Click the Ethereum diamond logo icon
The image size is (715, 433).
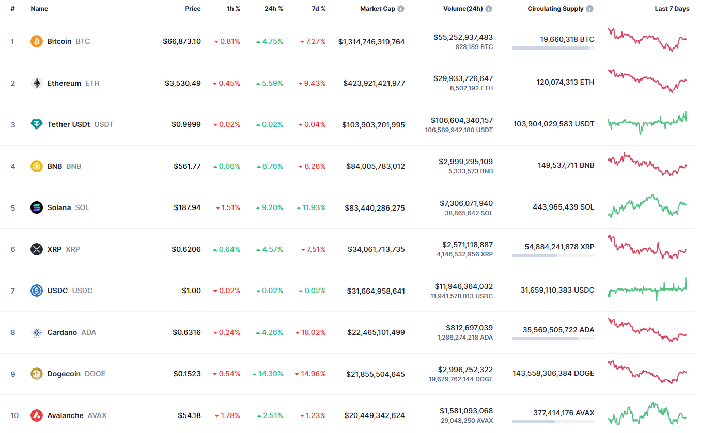[x=37, y=83]
